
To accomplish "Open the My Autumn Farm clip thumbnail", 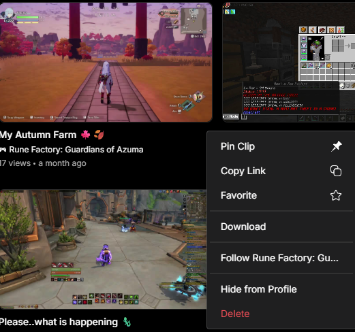I will click(106, 62).
